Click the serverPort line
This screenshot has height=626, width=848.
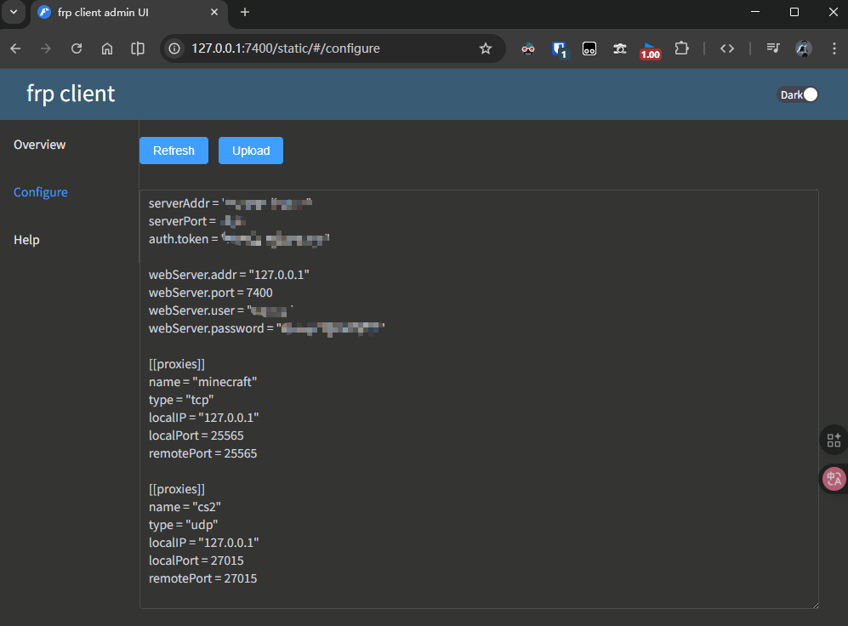coord(197,221)
